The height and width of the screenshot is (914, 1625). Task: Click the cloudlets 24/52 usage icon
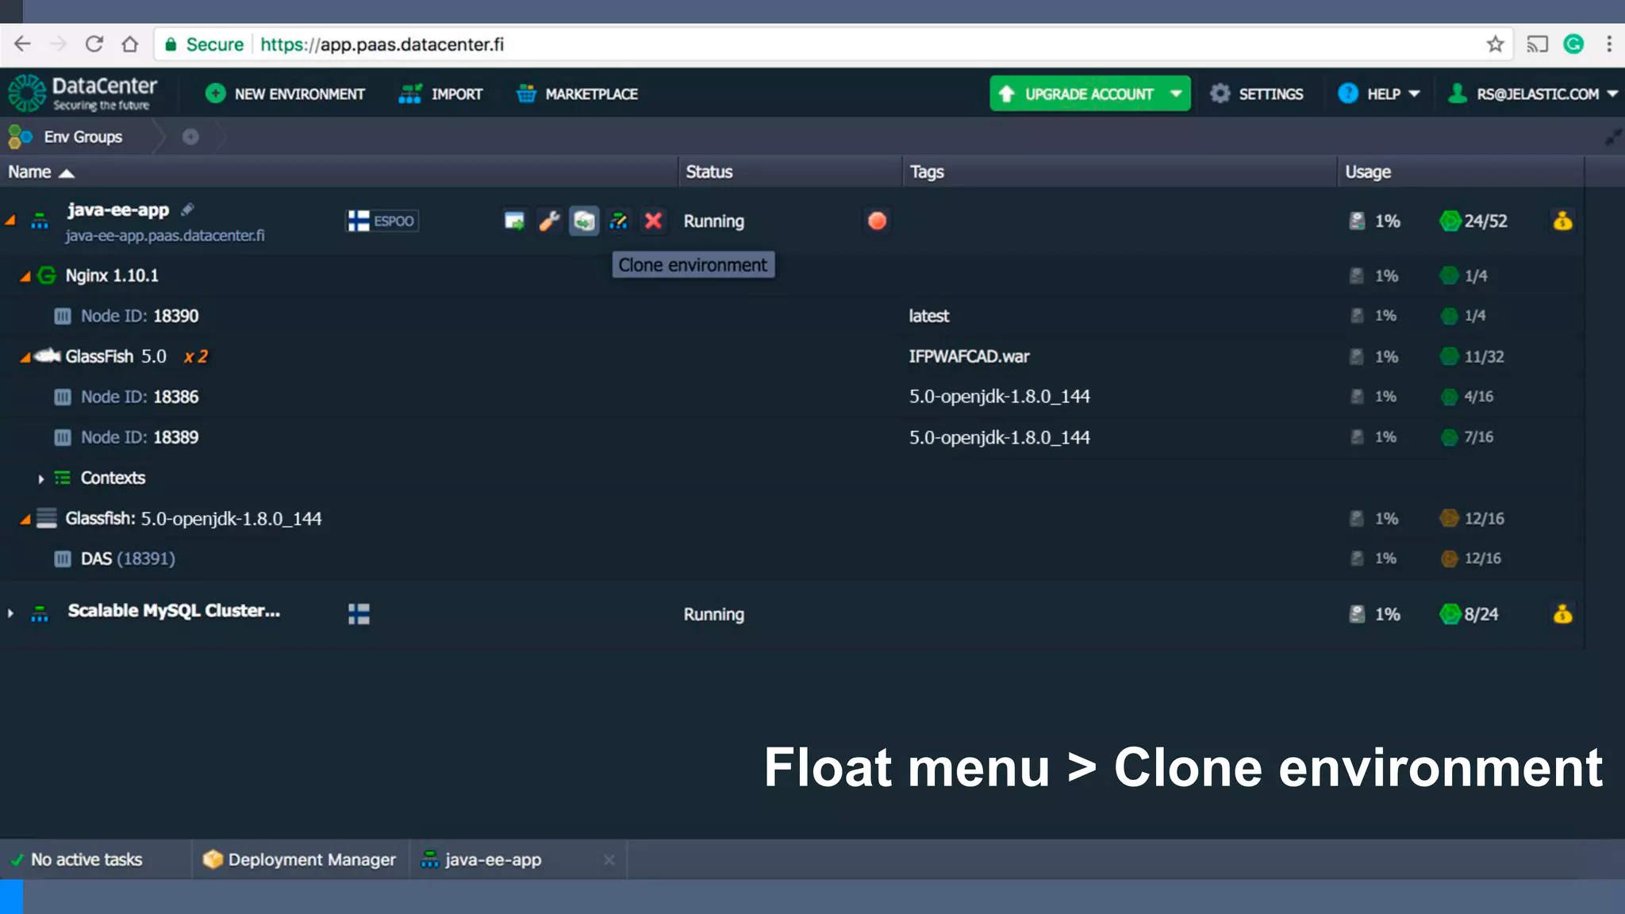tap(1450, 221)
